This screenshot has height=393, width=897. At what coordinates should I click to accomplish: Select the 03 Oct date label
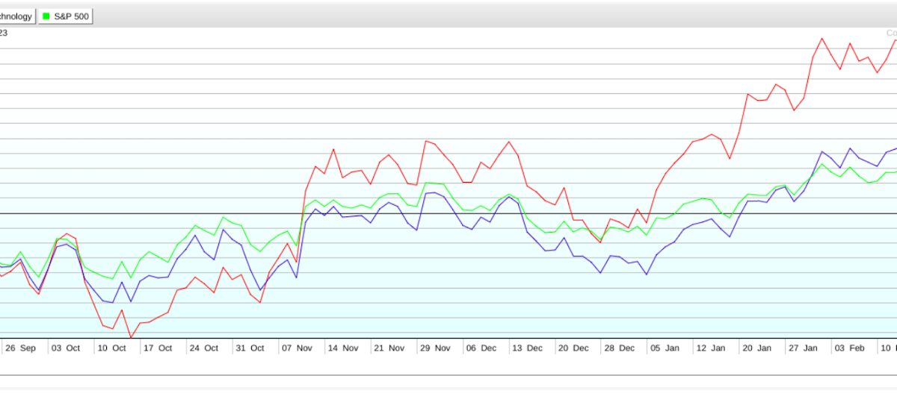coord(65,348)
